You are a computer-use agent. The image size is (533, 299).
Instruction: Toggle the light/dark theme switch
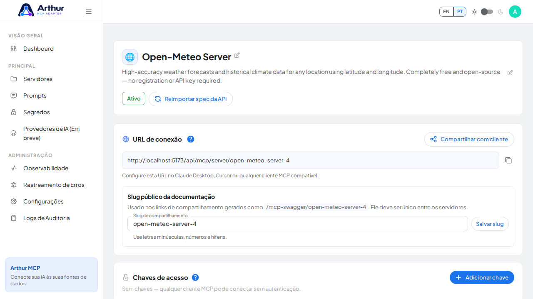(487, 12)
